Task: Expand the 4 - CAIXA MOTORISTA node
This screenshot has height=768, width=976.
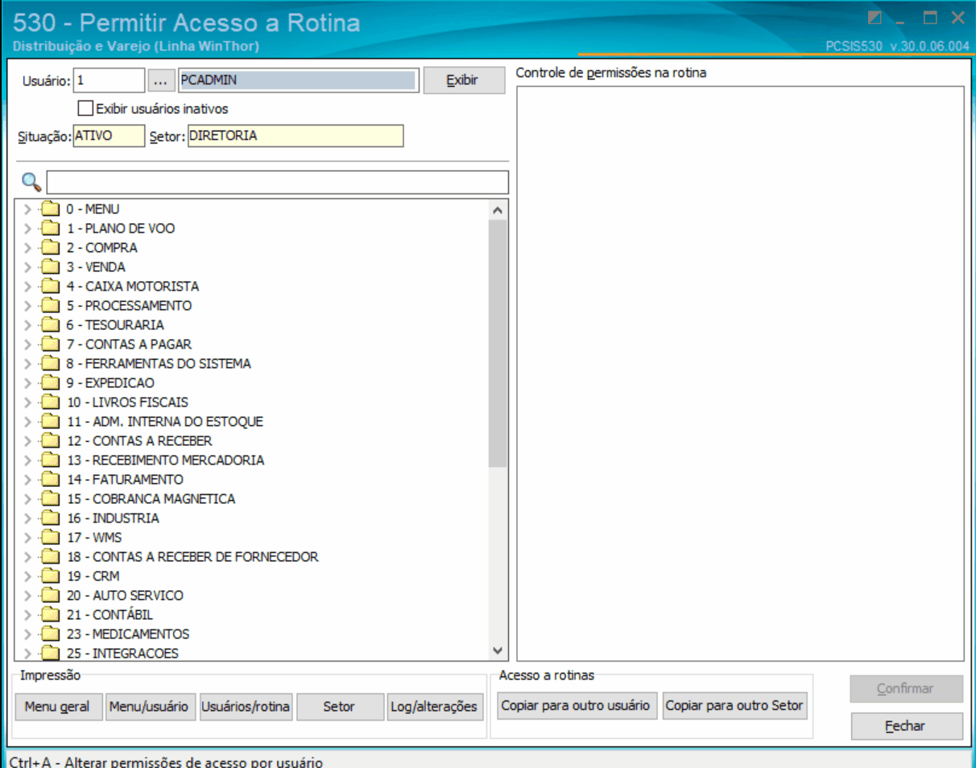Action: pos(28,287)
